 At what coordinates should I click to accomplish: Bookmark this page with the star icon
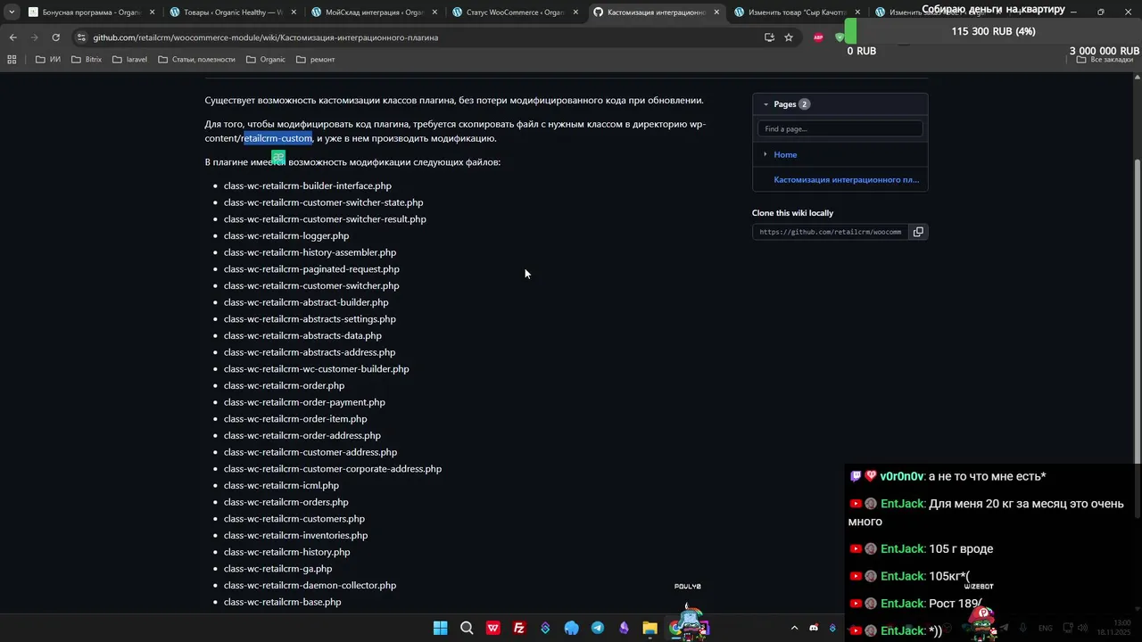point(789,37)
